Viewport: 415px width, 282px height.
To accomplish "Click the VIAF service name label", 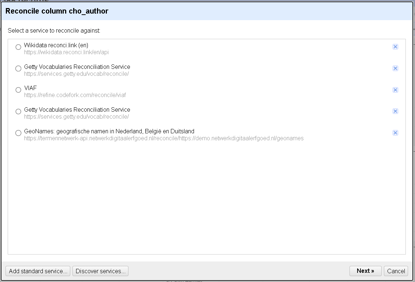I will 30,88.
